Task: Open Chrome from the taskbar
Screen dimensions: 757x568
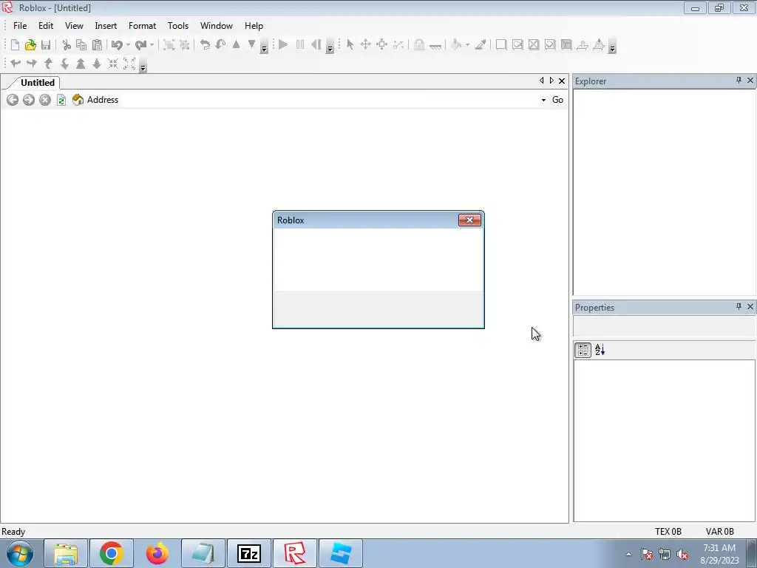Action: pos(112,553)
